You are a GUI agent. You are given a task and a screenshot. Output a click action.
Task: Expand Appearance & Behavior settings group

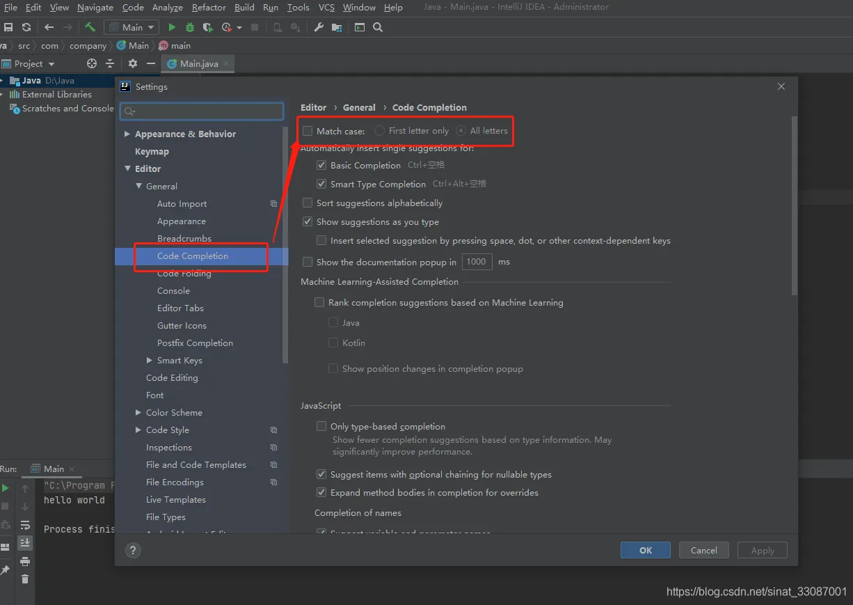click(127, 134)
